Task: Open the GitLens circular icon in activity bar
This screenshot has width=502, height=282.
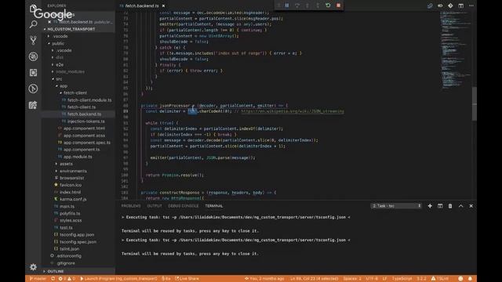Action: [x=33, y=89]
